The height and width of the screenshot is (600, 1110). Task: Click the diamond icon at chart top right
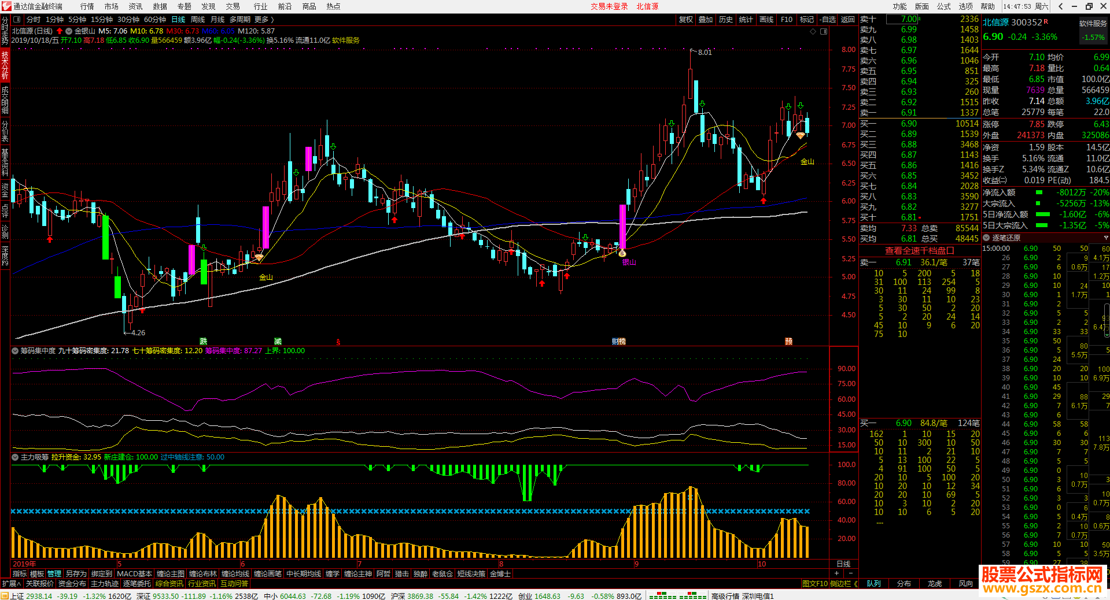pos(813,31)
